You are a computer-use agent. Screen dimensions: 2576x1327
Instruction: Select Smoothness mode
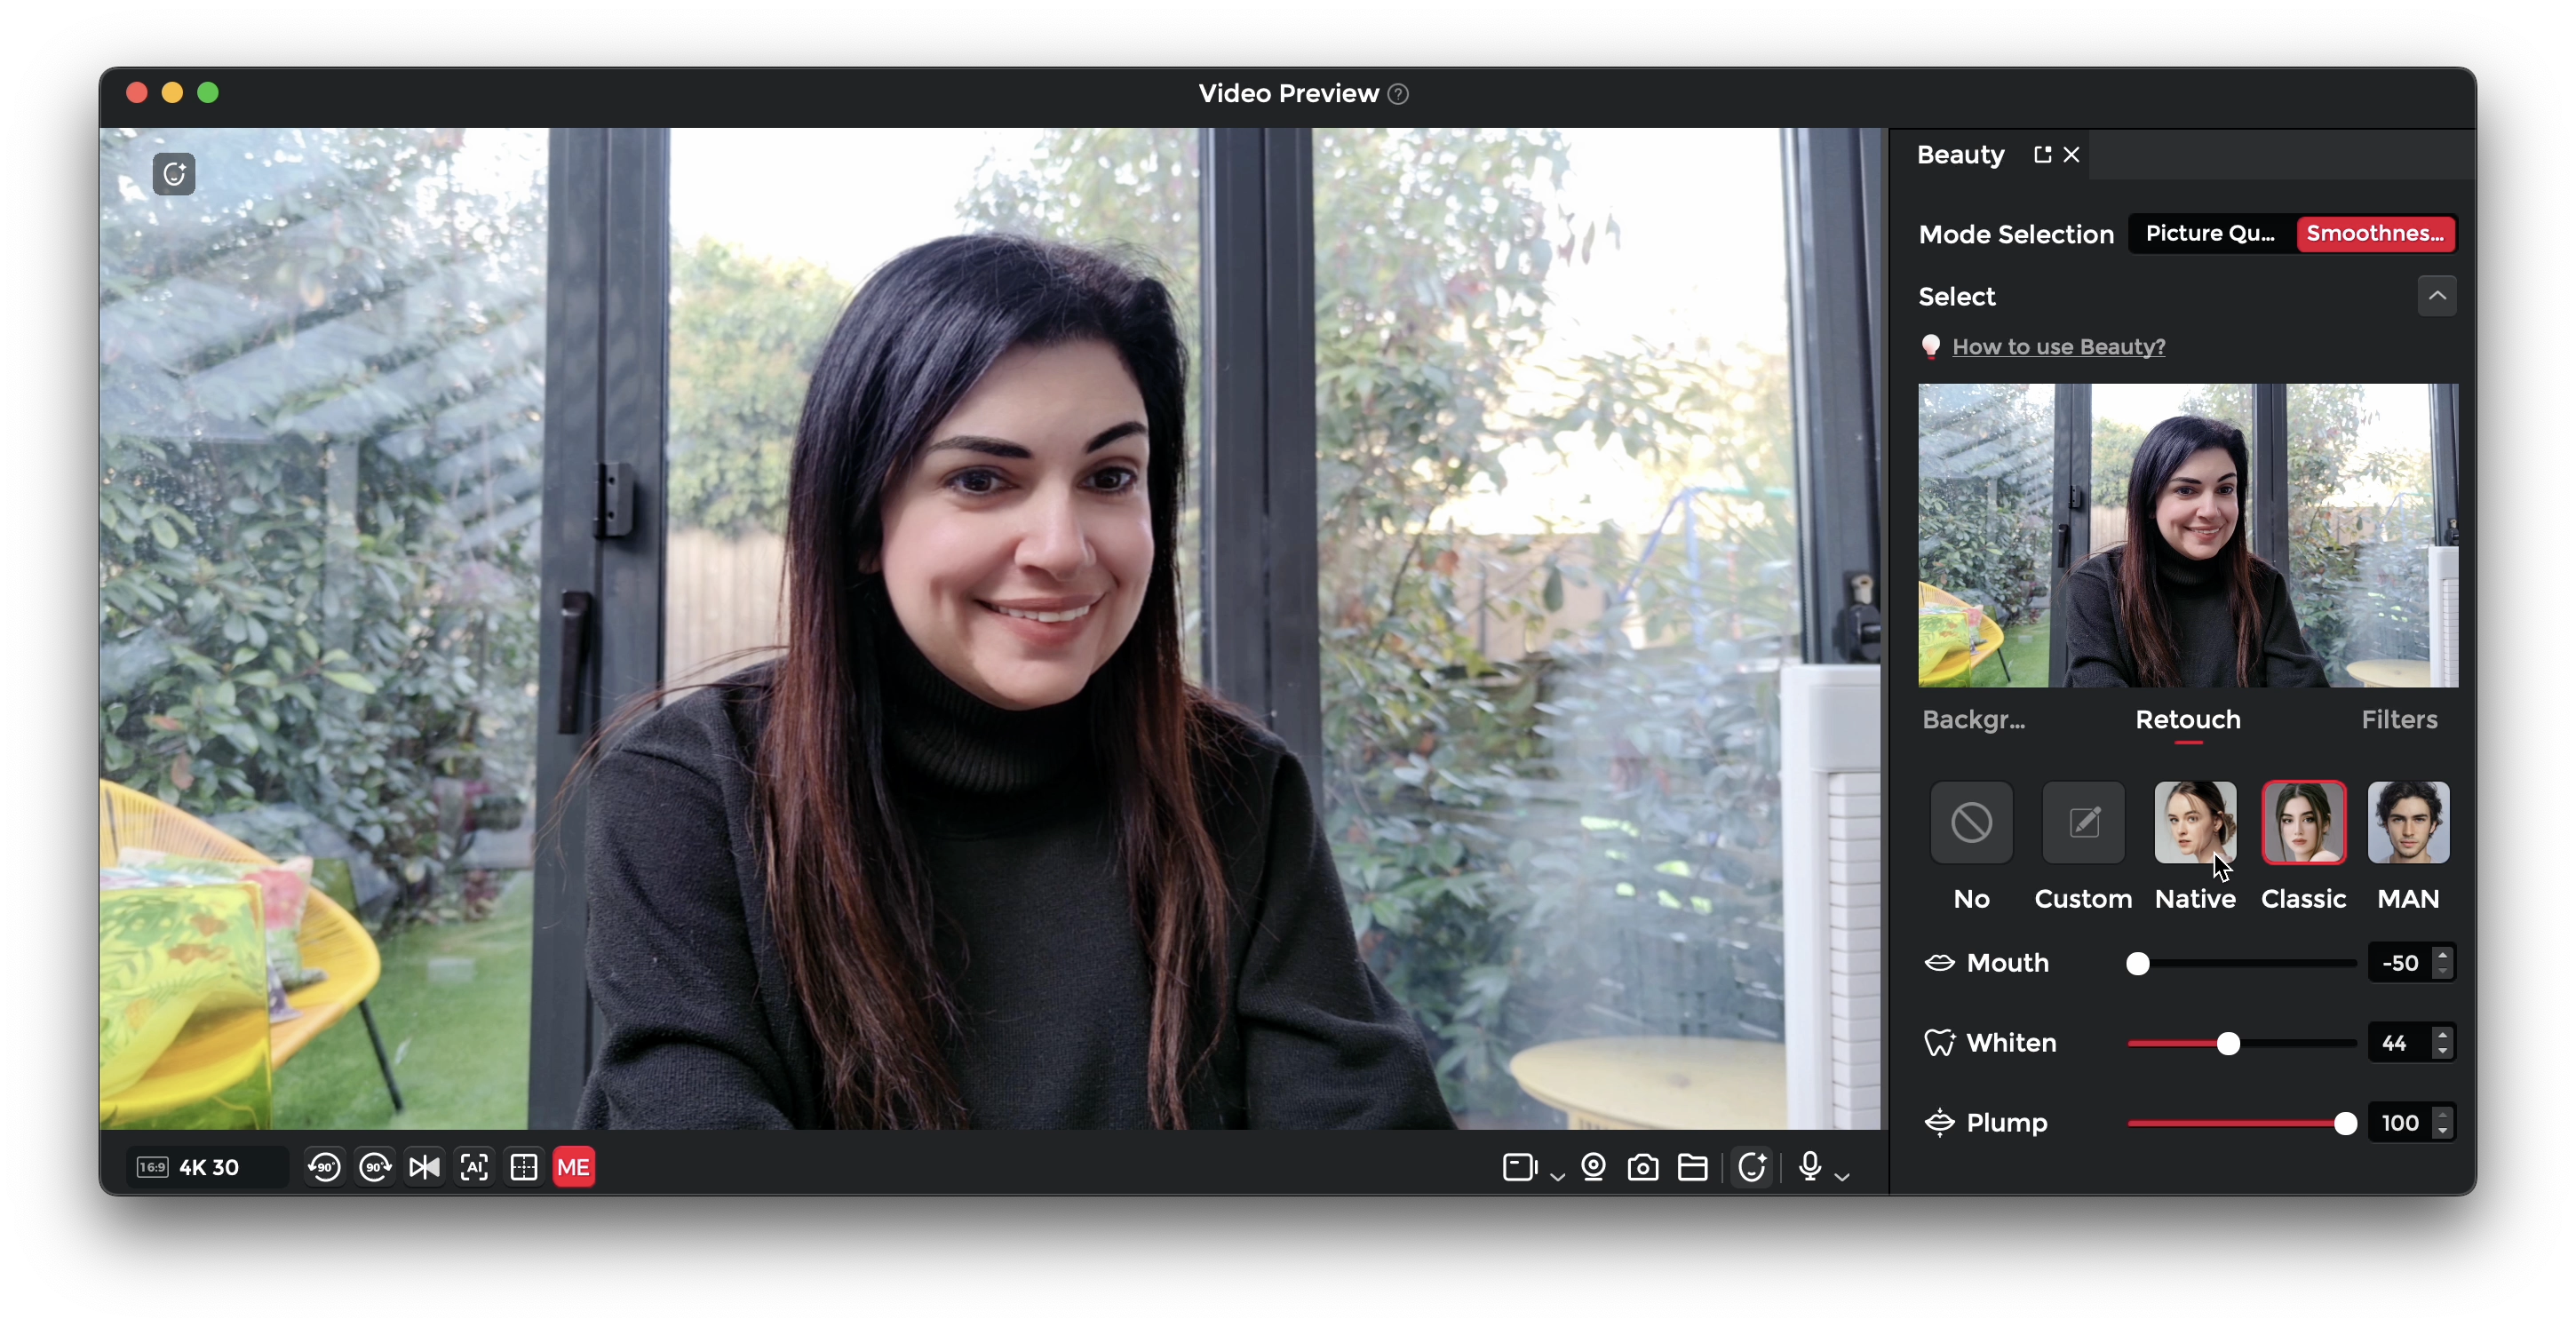(x=2375, y=234)
